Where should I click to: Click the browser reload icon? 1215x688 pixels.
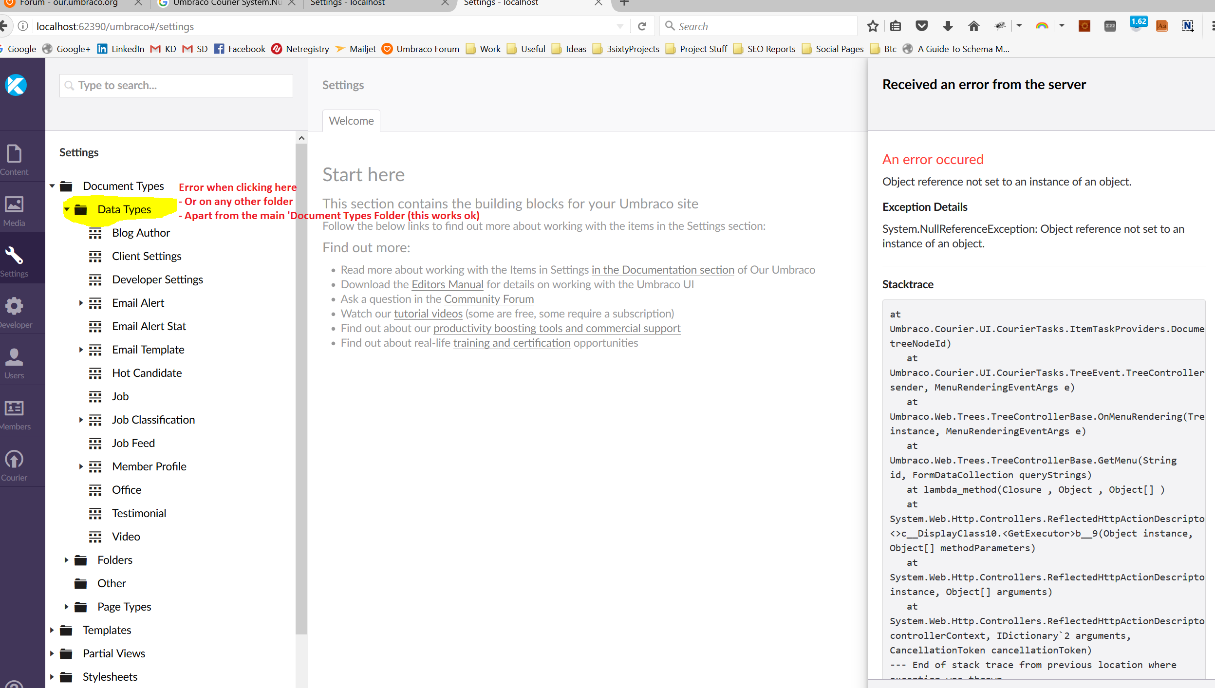pyautogui.click(x=642, y=26)
